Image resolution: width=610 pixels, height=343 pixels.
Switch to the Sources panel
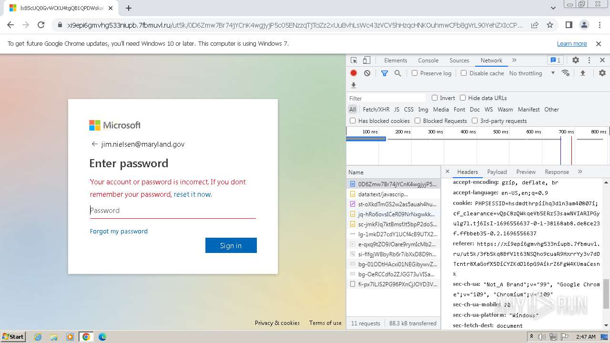[x=459, y=61]
